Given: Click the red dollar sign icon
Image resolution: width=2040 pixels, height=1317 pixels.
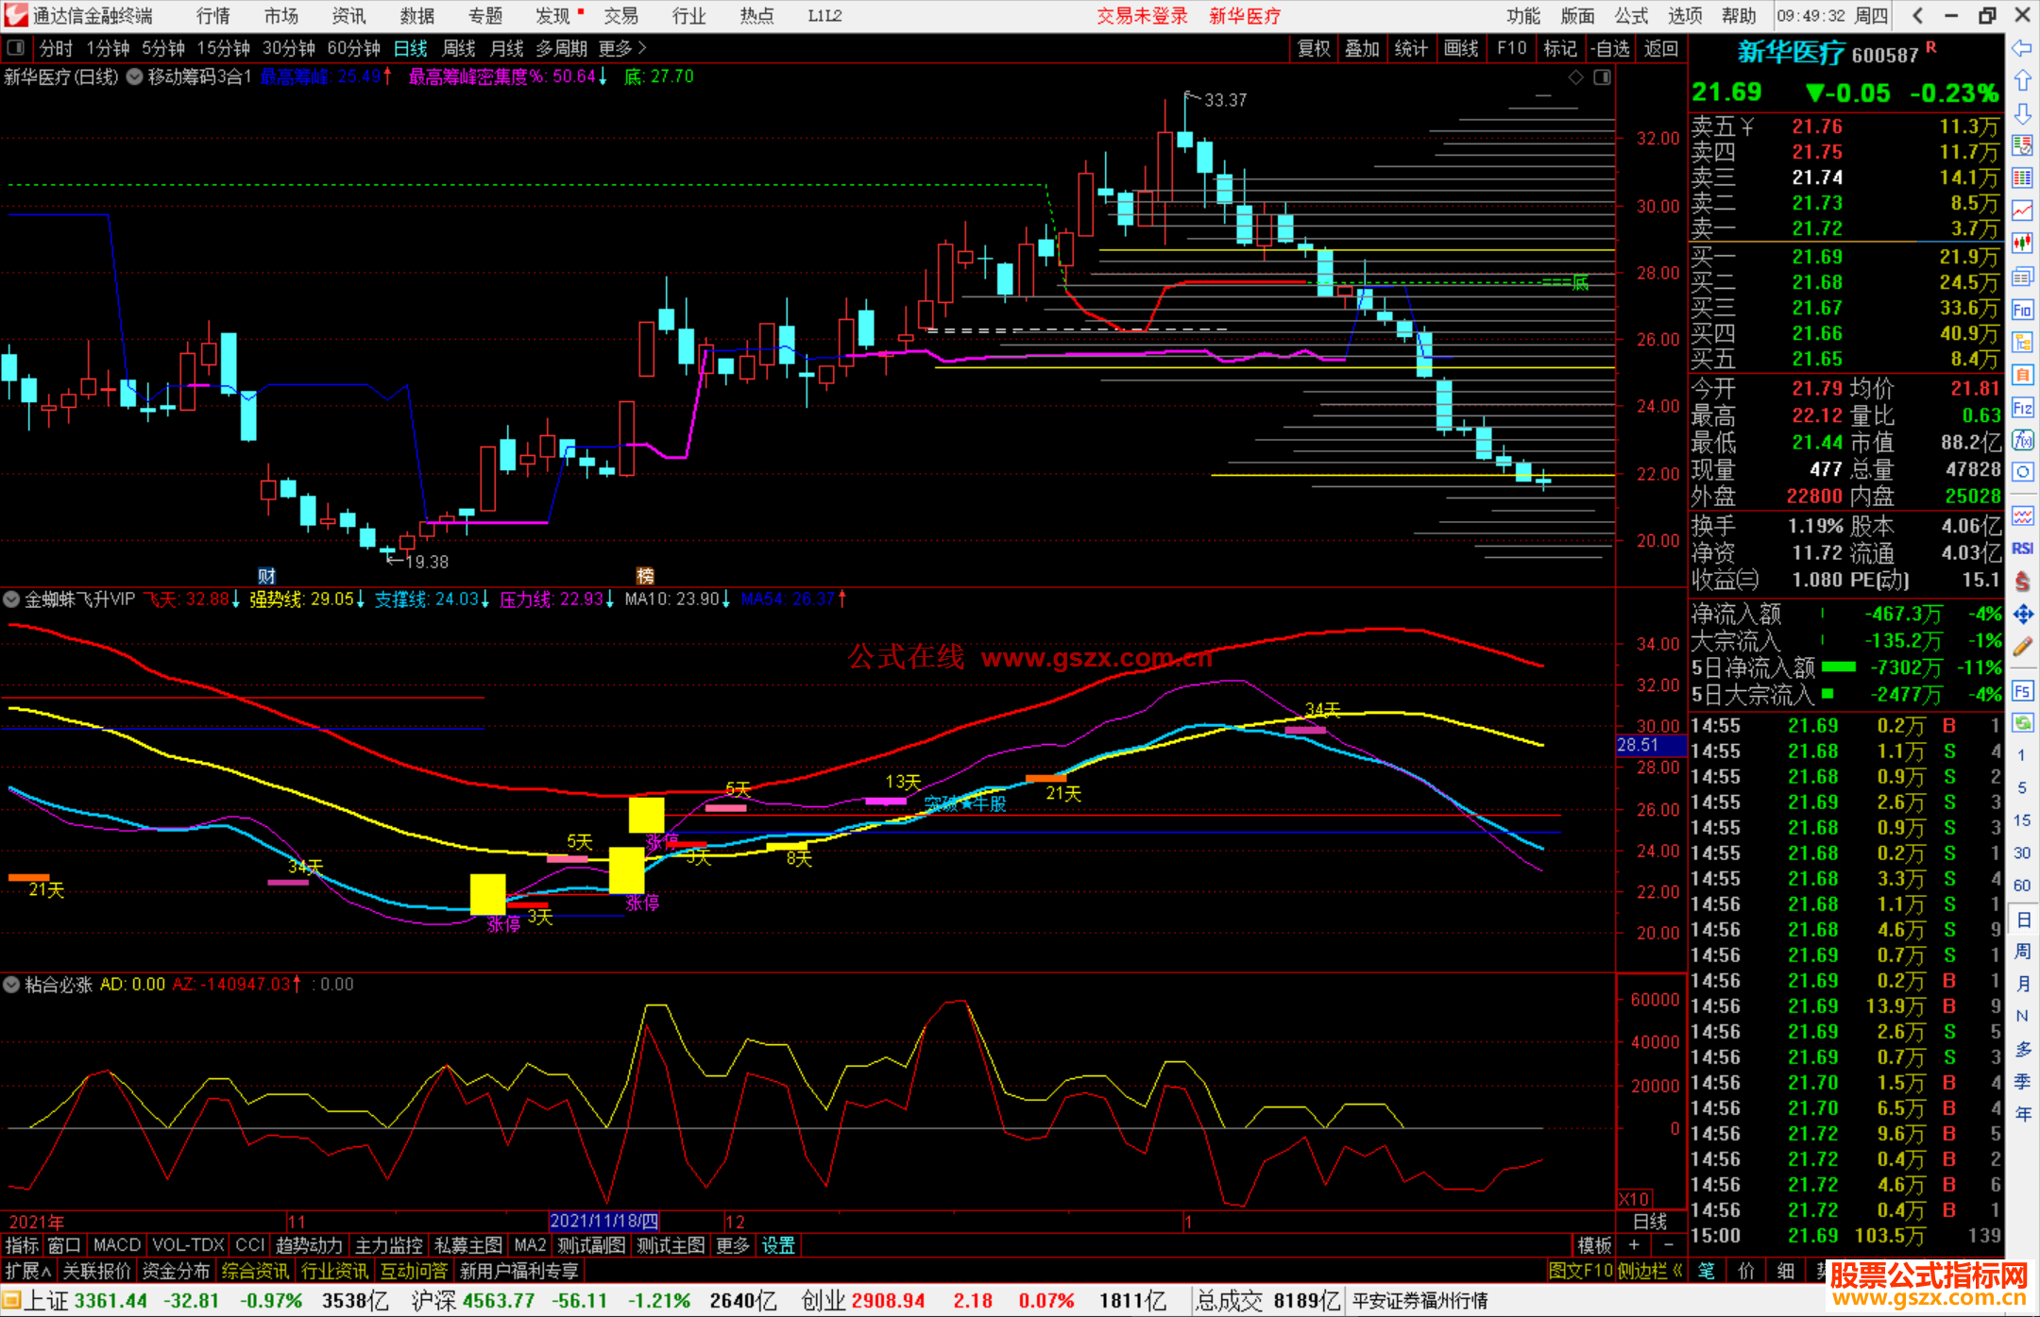Looking at the screenshot, I should coord(2022,582).
